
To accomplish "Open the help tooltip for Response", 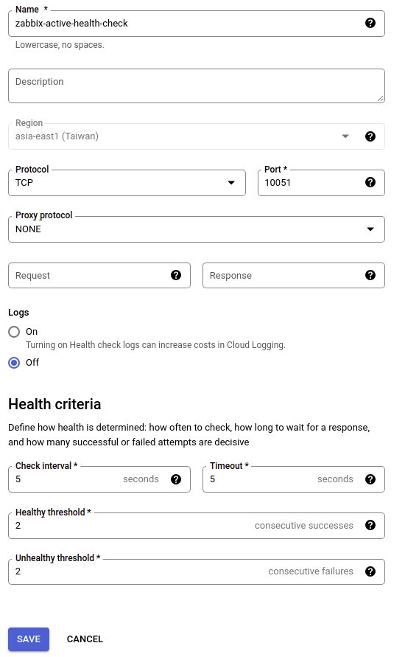I will (x=370, y=275).
